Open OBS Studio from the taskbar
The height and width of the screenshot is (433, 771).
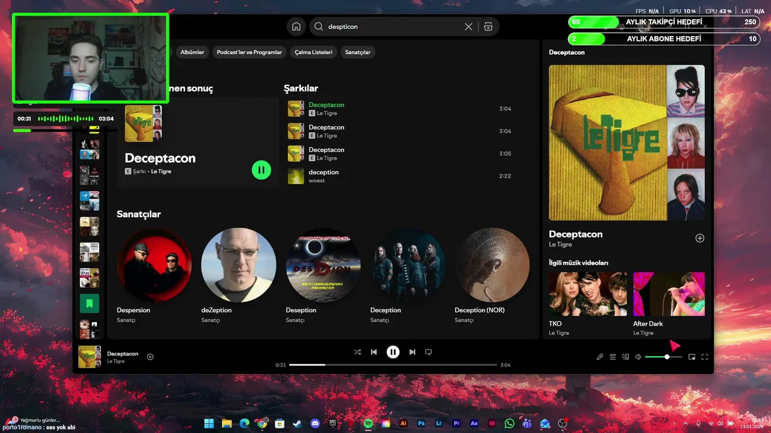pyautogui.click(x=563, y=423)
